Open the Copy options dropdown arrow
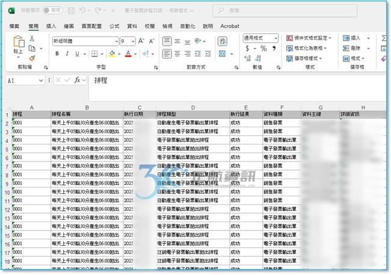391x275 pixels. 41,49
